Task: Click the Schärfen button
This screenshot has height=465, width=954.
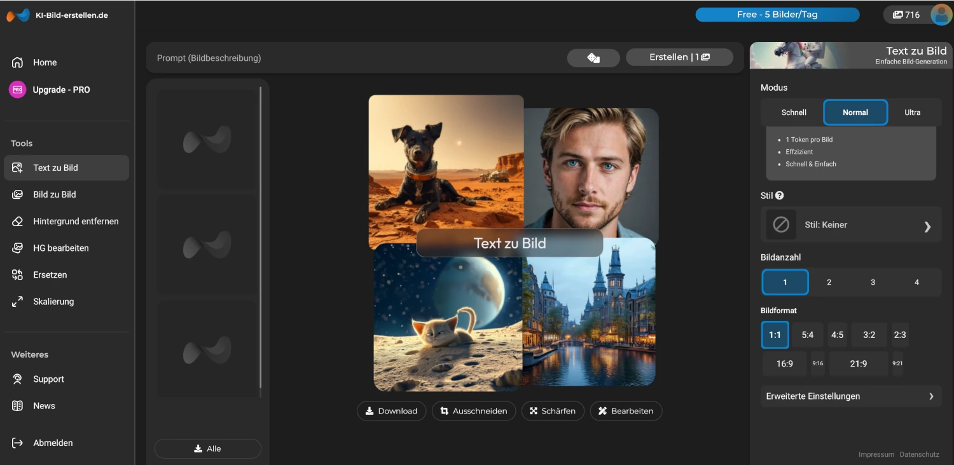Action: [552, 411]
